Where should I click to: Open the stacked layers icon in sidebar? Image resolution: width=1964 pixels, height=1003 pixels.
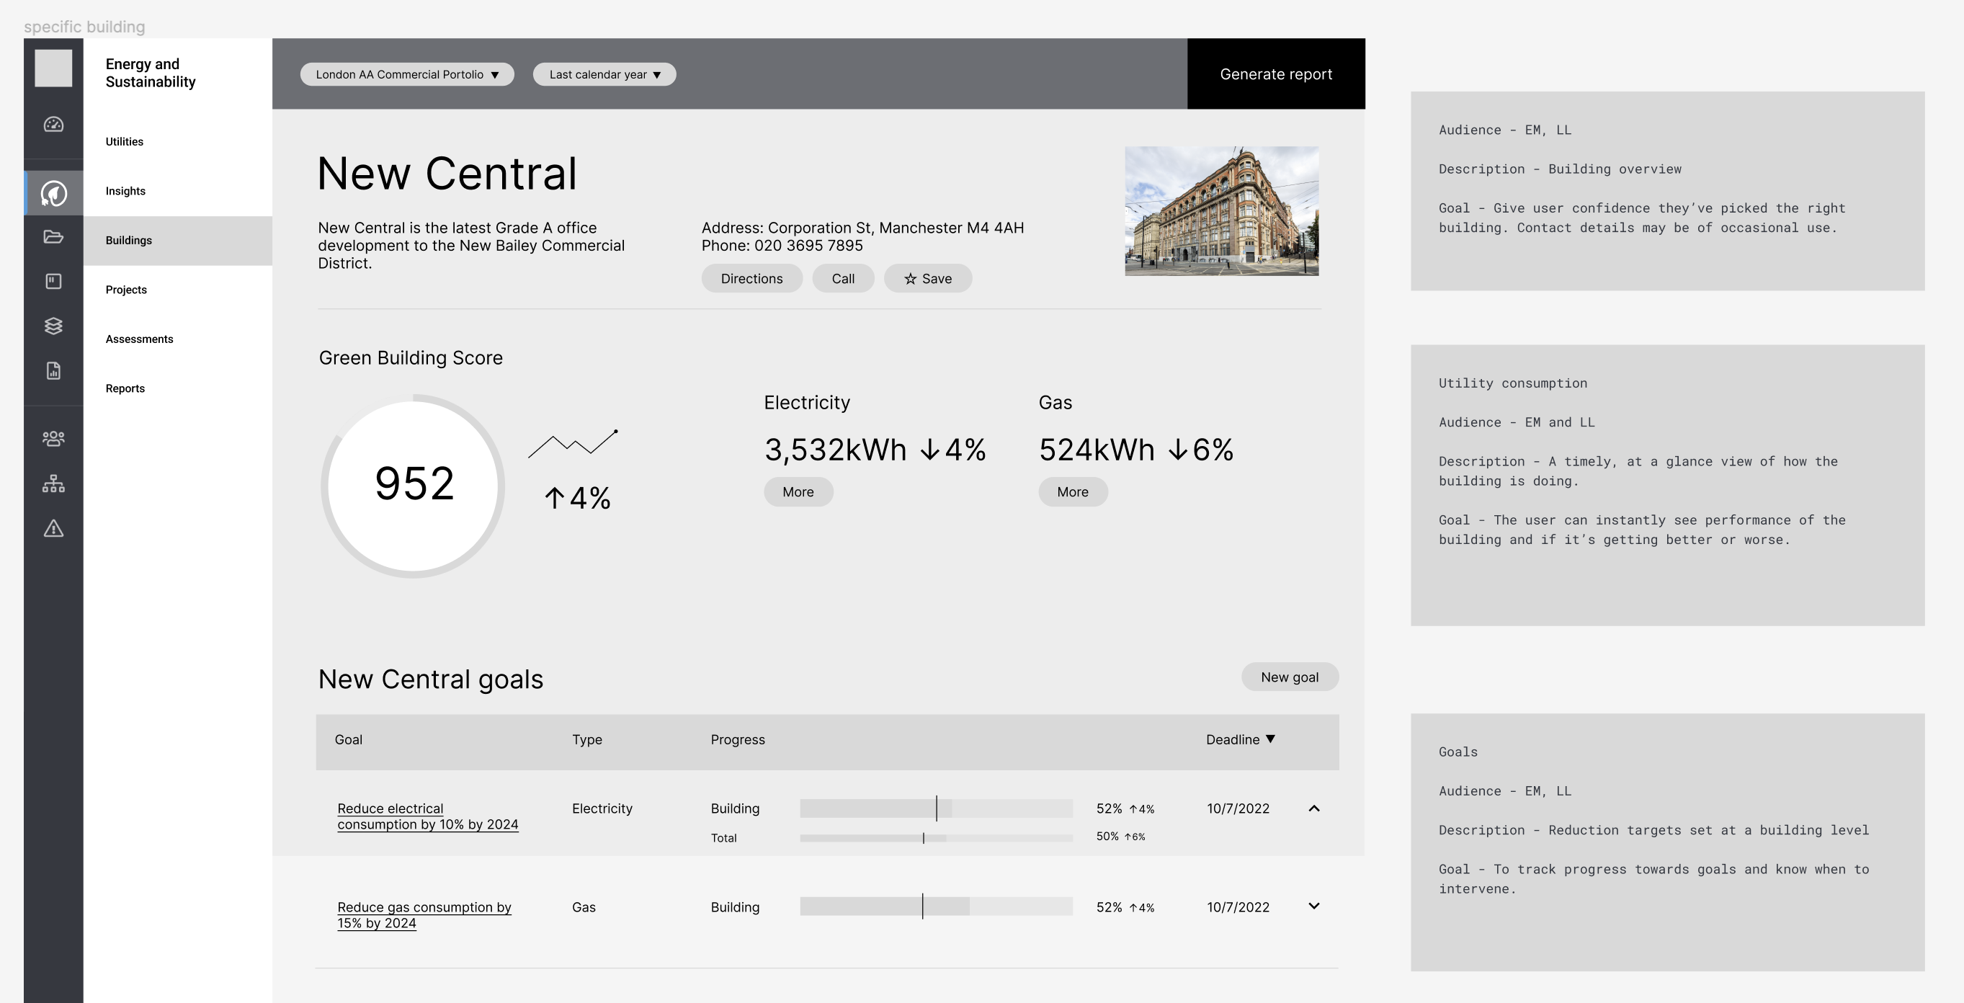(x=53, y=326)
